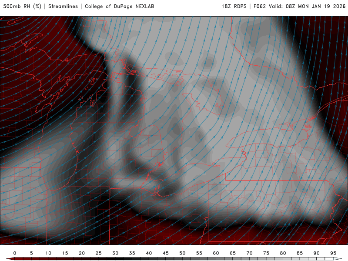Click the colorbar label "20"

point(82,253)
